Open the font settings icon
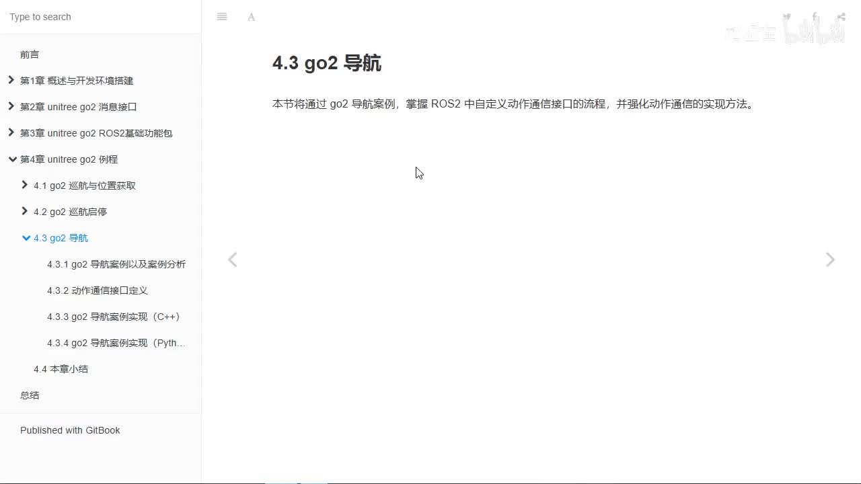The height and width of the screenshot is (484, 861). (252, 17)
